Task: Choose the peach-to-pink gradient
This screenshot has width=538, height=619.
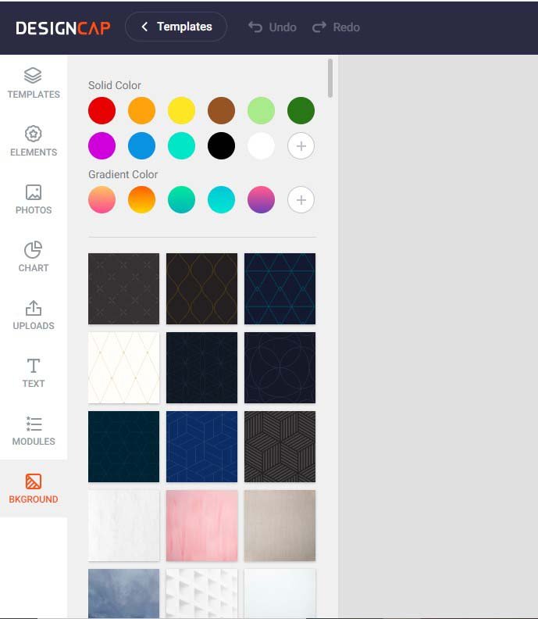Action: click(102, 200)
